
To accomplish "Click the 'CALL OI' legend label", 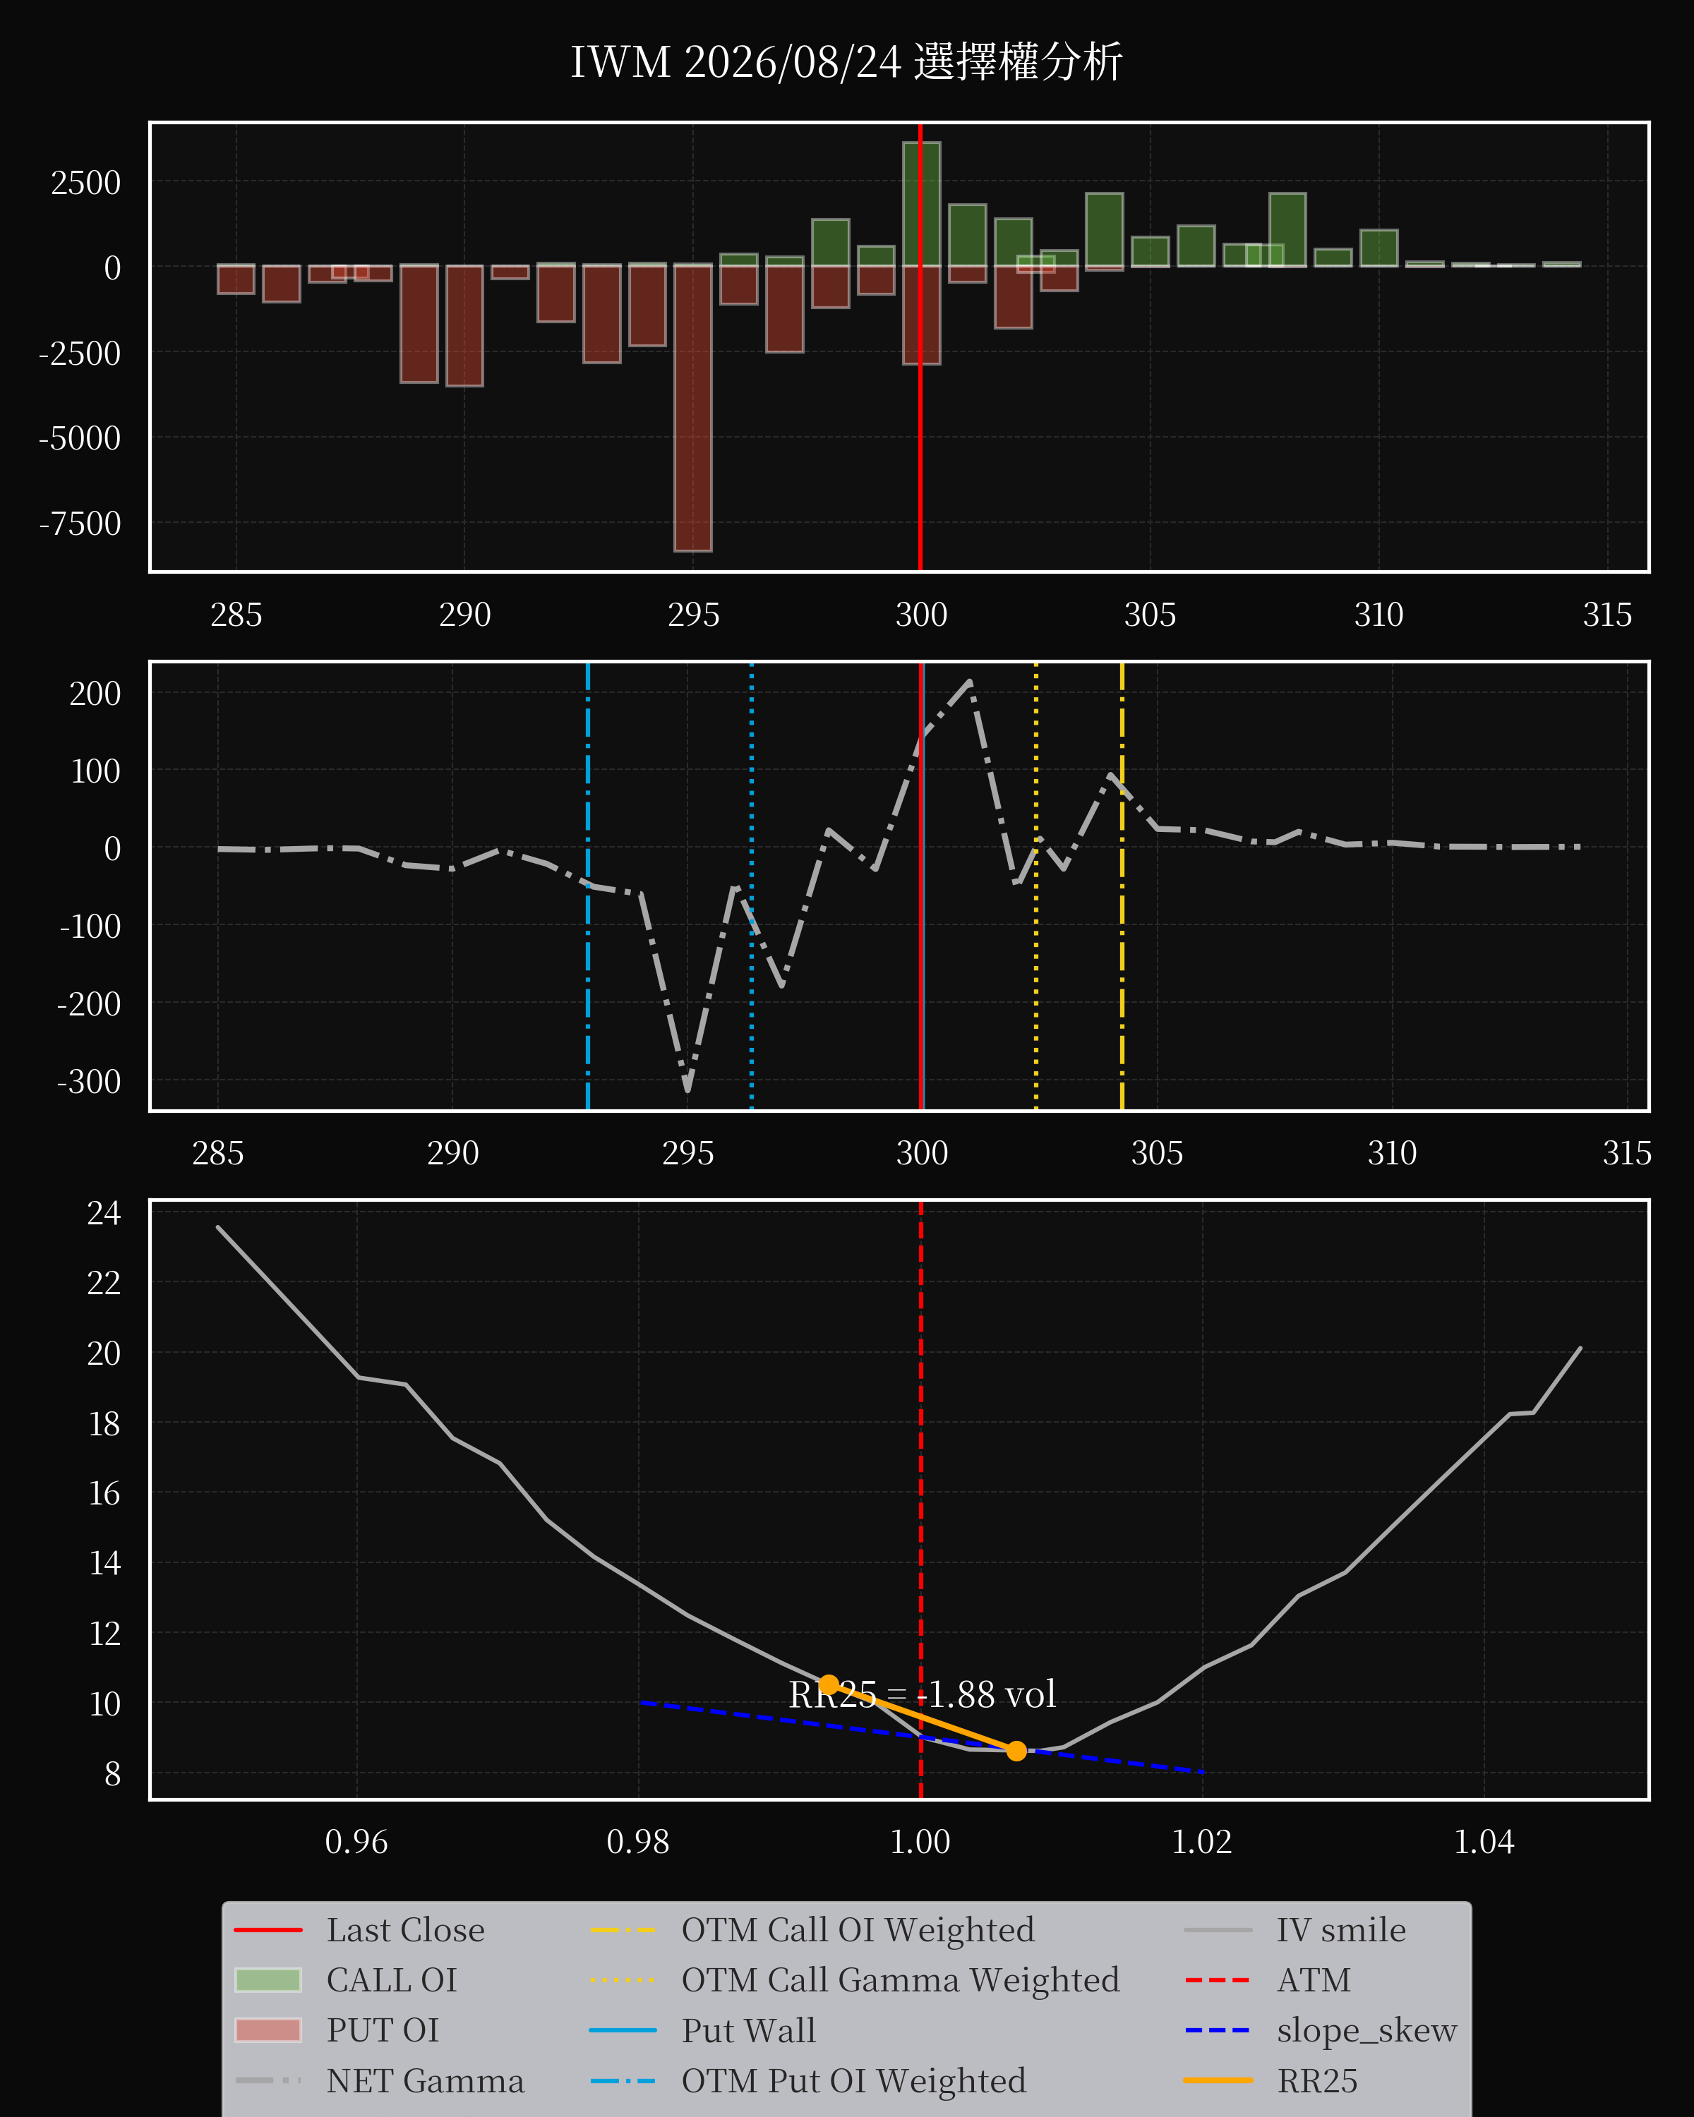I will point(392,1979).
